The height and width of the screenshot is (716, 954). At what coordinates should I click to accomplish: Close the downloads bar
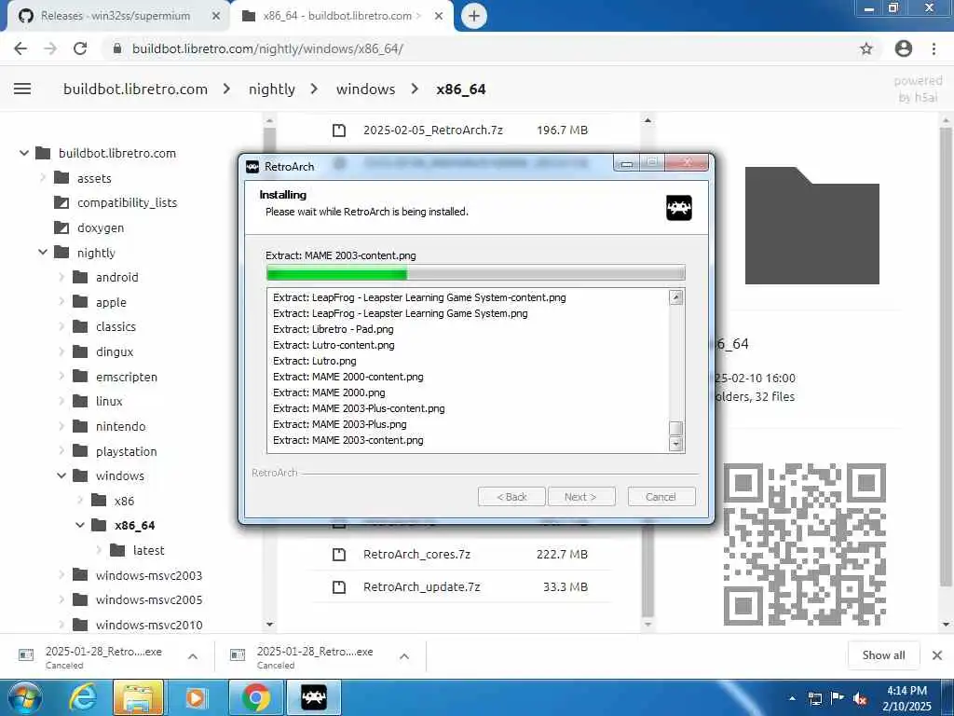pos(937,655)
